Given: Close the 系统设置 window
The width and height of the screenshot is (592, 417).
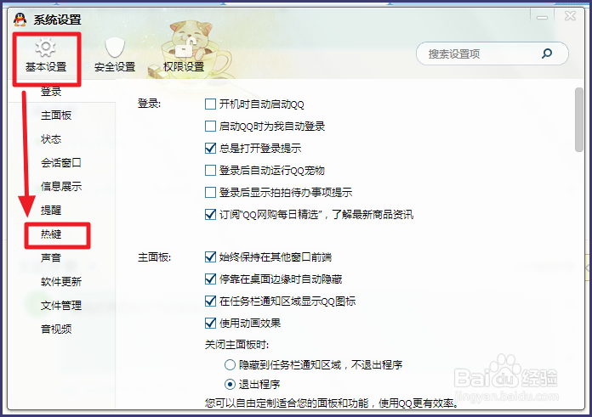Looking at the screenshot, I should pyautogui.click(x=570, y=16).
